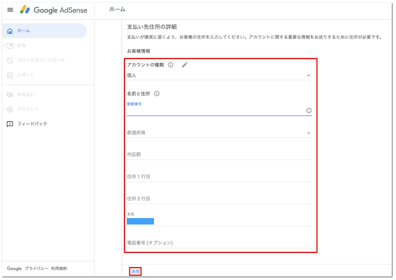Open the 都道府県 prefecture dropdown

(219, 133)
